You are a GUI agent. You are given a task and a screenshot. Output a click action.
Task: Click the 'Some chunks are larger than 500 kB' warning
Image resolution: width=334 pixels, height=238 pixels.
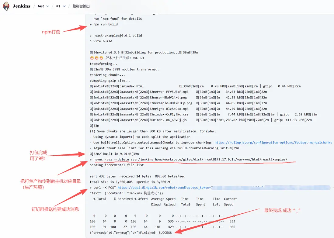(x=153, y=131)
